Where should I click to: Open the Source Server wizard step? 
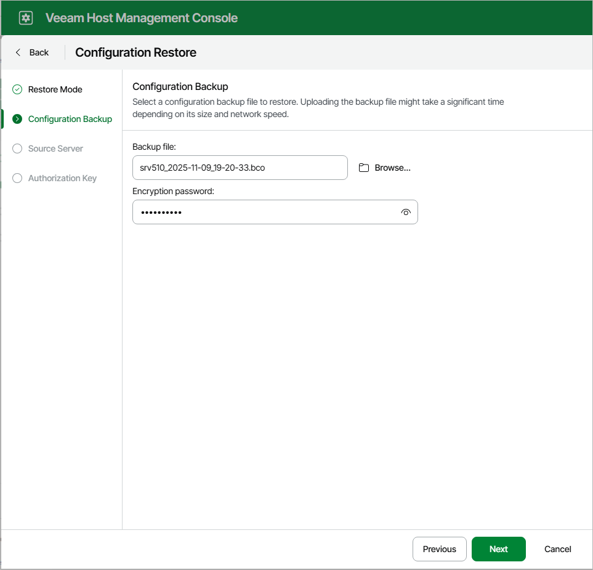tap(55, 149)
